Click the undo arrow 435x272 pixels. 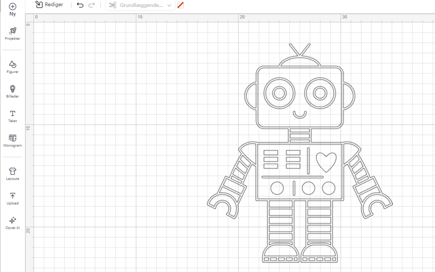pyautogui.click(x=80, y=5)
